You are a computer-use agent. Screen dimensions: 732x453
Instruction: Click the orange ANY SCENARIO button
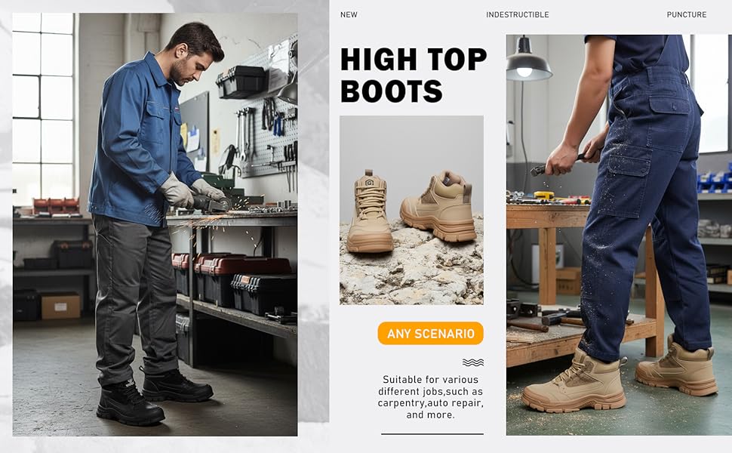[x=430, y=334]
